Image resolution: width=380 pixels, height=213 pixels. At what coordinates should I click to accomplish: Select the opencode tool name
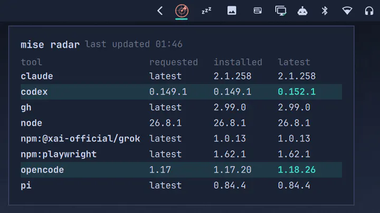[x=42, y=170]
